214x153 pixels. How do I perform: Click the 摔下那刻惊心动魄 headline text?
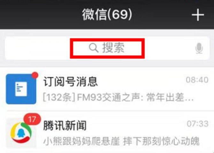[x=161, y=141]
